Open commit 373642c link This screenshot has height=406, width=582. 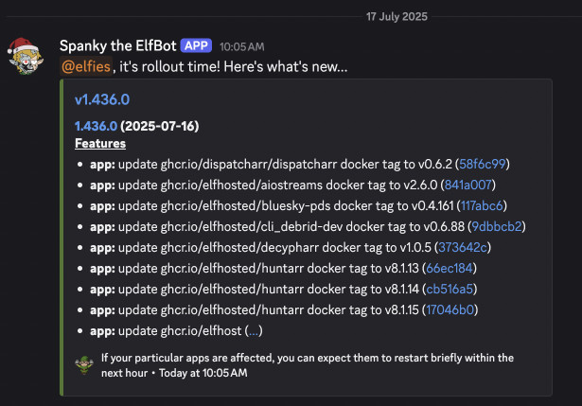tap(463, 247)
